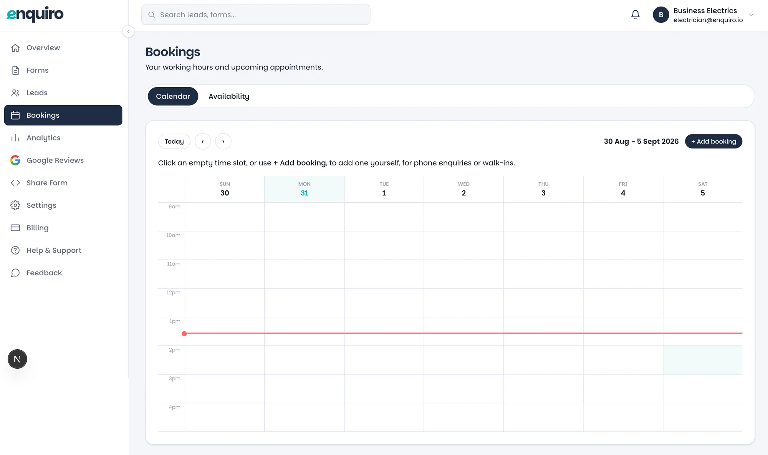Collapse the sidebar with the chevron toggle

coord(128,31)
